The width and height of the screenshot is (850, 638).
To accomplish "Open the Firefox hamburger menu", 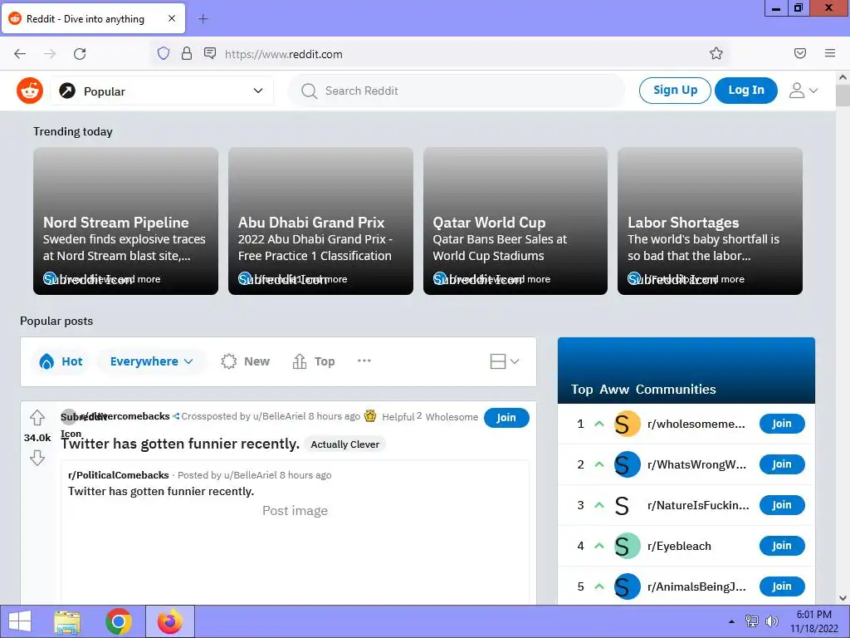I will coord(830,53).
